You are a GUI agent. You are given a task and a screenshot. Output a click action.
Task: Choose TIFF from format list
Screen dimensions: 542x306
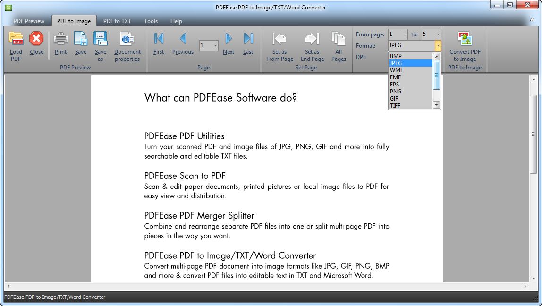click(x=411, y=106)
